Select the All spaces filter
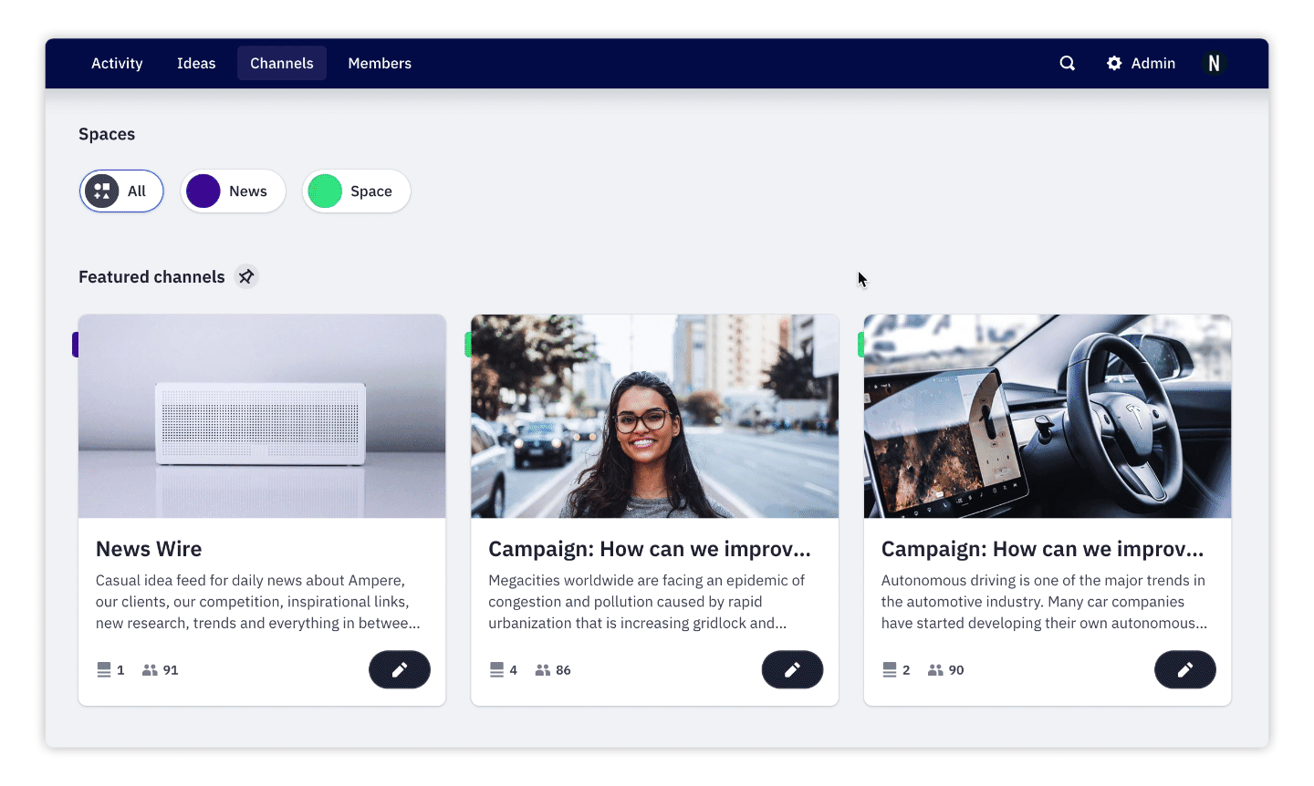1314x786 pixels. [121, 191]
